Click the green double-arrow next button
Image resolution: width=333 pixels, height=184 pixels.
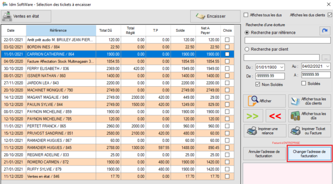[253, 116]
